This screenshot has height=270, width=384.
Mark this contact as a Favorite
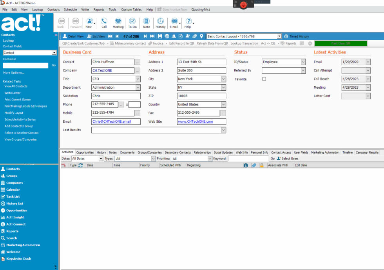pyautogui.click(x=264, y=79)
